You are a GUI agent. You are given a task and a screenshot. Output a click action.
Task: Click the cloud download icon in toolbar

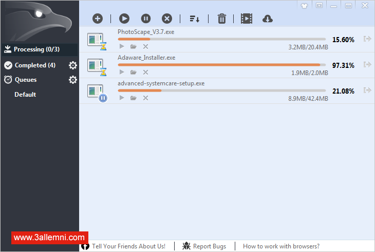[267, 19]
